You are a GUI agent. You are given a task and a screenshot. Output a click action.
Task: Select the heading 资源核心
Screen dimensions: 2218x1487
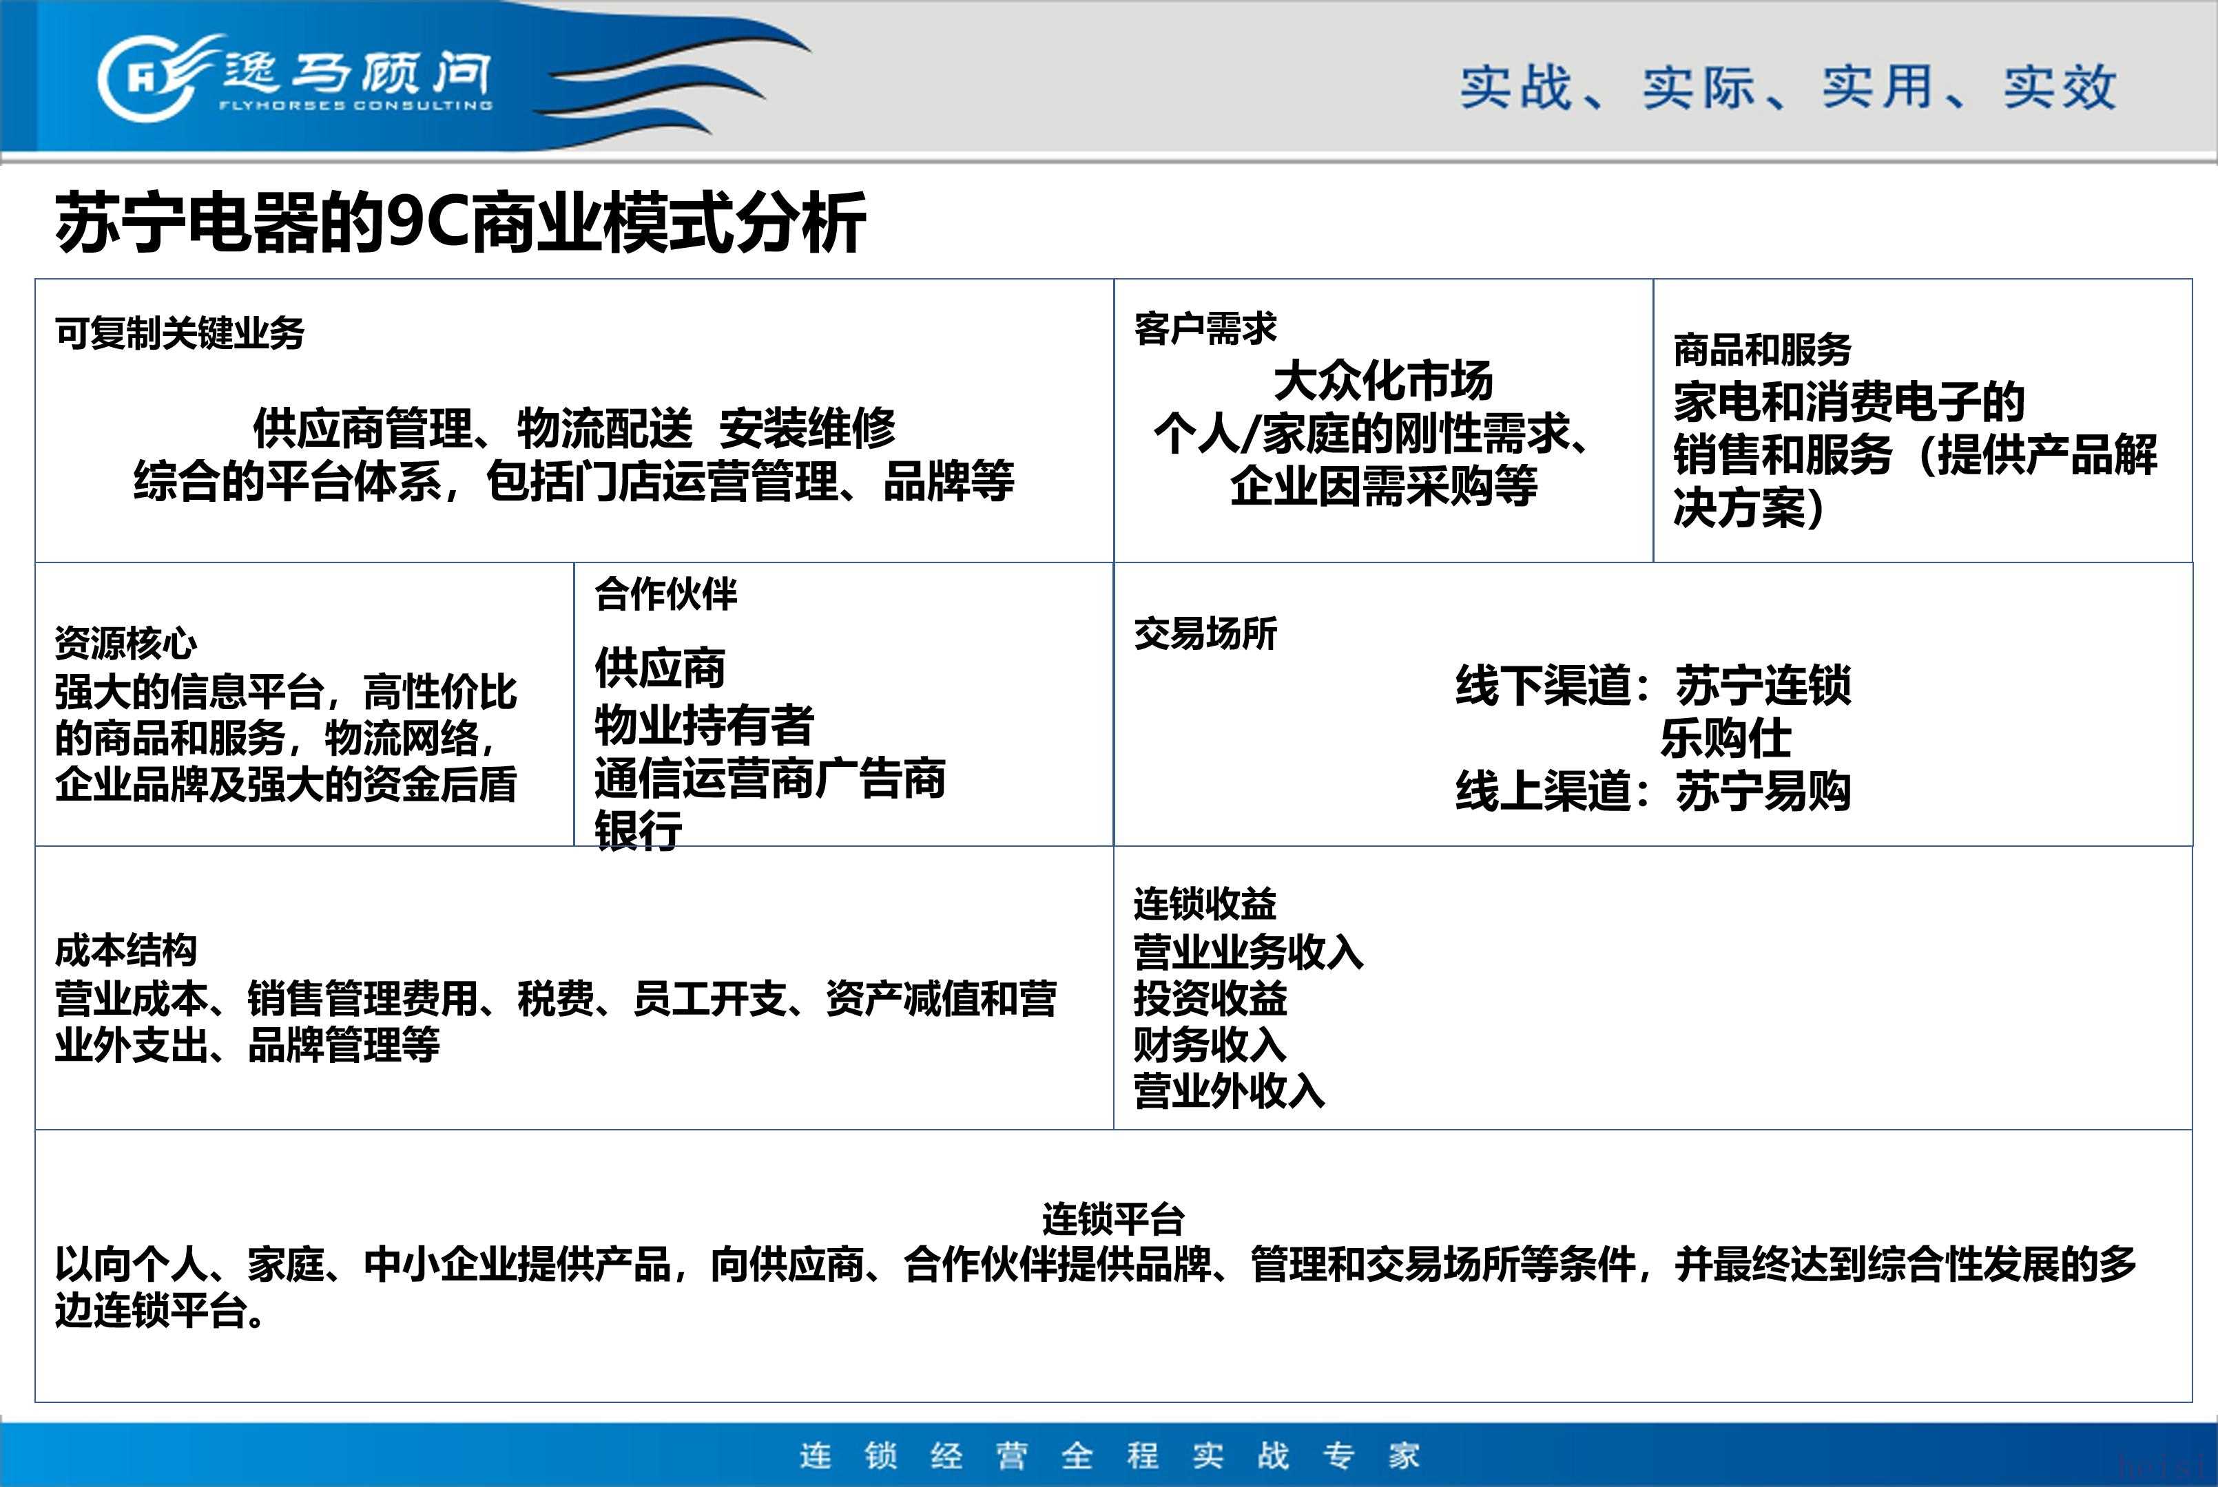[x=125, y=643]
